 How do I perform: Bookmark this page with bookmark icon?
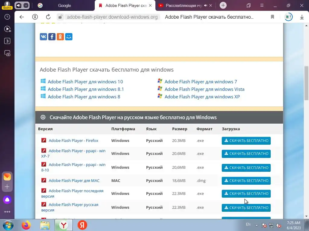(272, 17)
